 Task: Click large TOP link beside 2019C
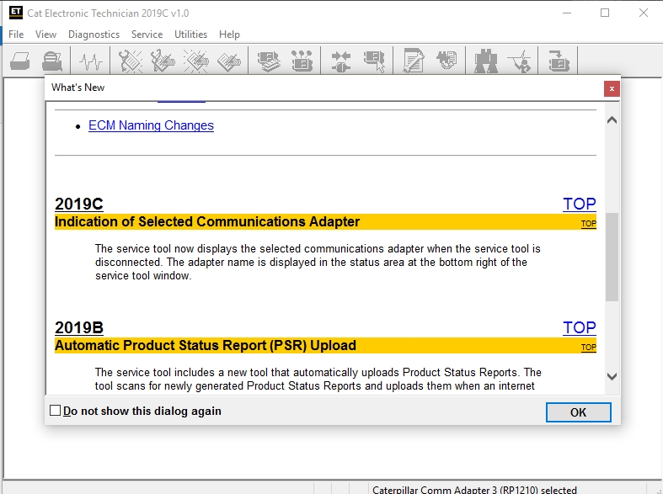pos(580,204)
